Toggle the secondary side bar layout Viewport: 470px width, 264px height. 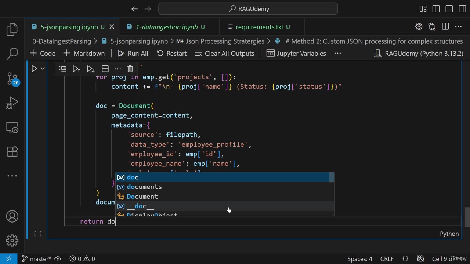[x=462, y=9]
